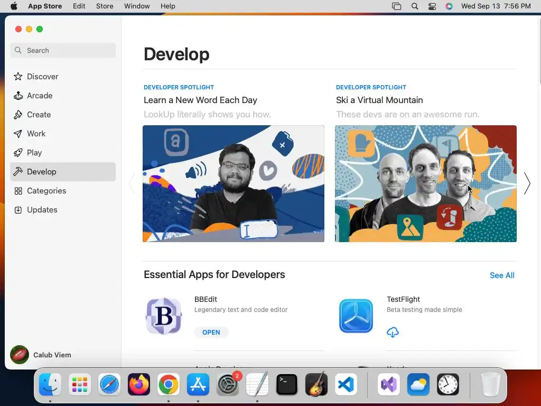The image size is (541, 406).
Task: Click the Beta testing made simple subtitle
Action: pos(424,310)
